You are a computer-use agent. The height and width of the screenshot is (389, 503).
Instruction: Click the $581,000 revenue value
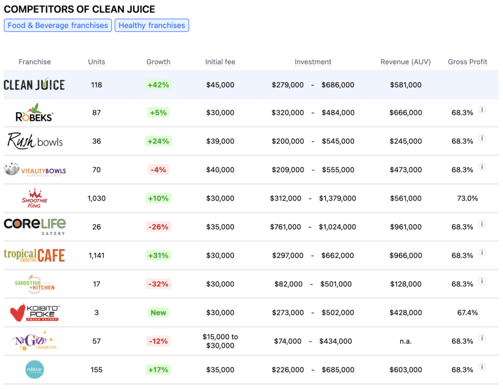[405, 84]
